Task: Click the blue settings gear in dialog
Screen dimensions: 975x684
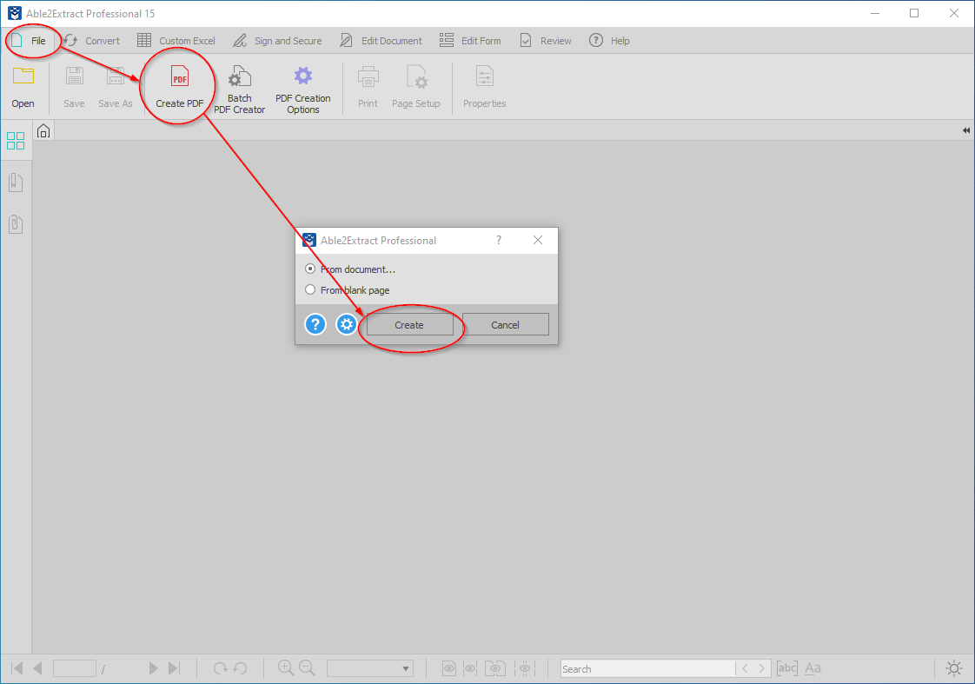Action: click(347, 324)
